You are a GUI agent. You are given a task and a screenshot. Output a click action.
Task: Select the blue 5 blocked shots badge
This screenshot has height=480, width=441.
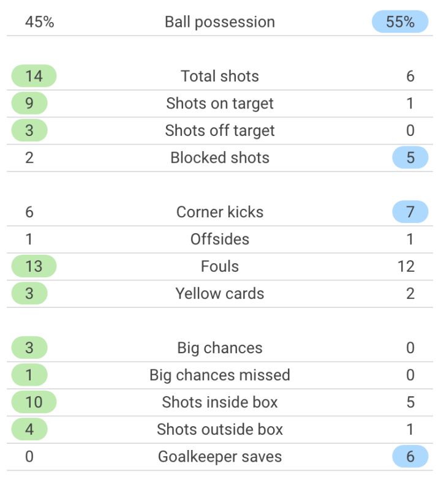pos(410,158)
